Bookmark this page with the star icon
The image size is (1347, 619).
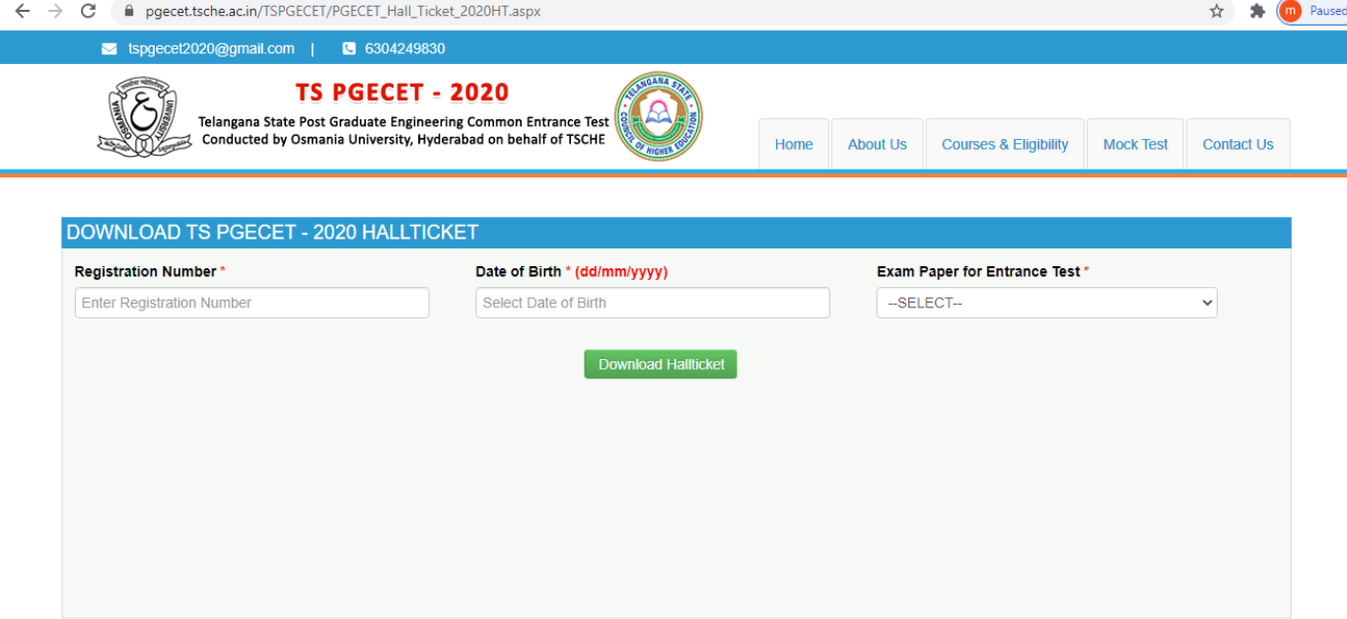1217,11
